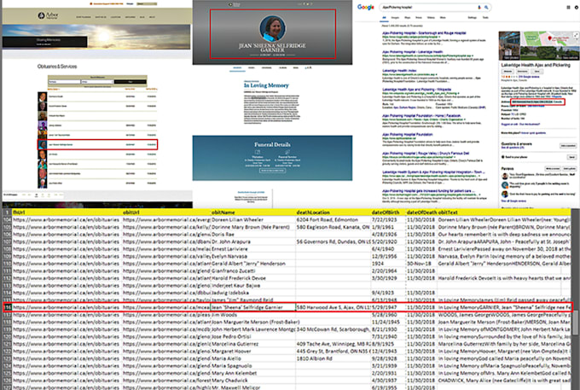This screenshot has width=580, height=390.
Task: Click Write a review button
Action: coord(552,168)
